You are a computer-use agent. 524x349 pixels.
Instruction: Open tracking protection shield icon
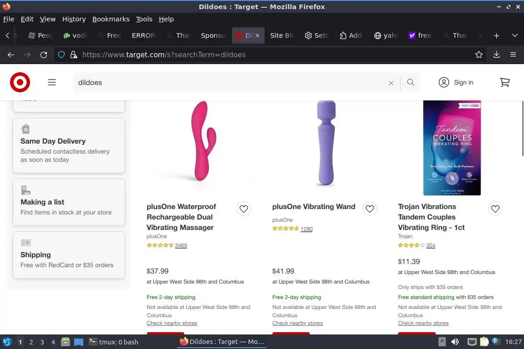tap(61, 55)
